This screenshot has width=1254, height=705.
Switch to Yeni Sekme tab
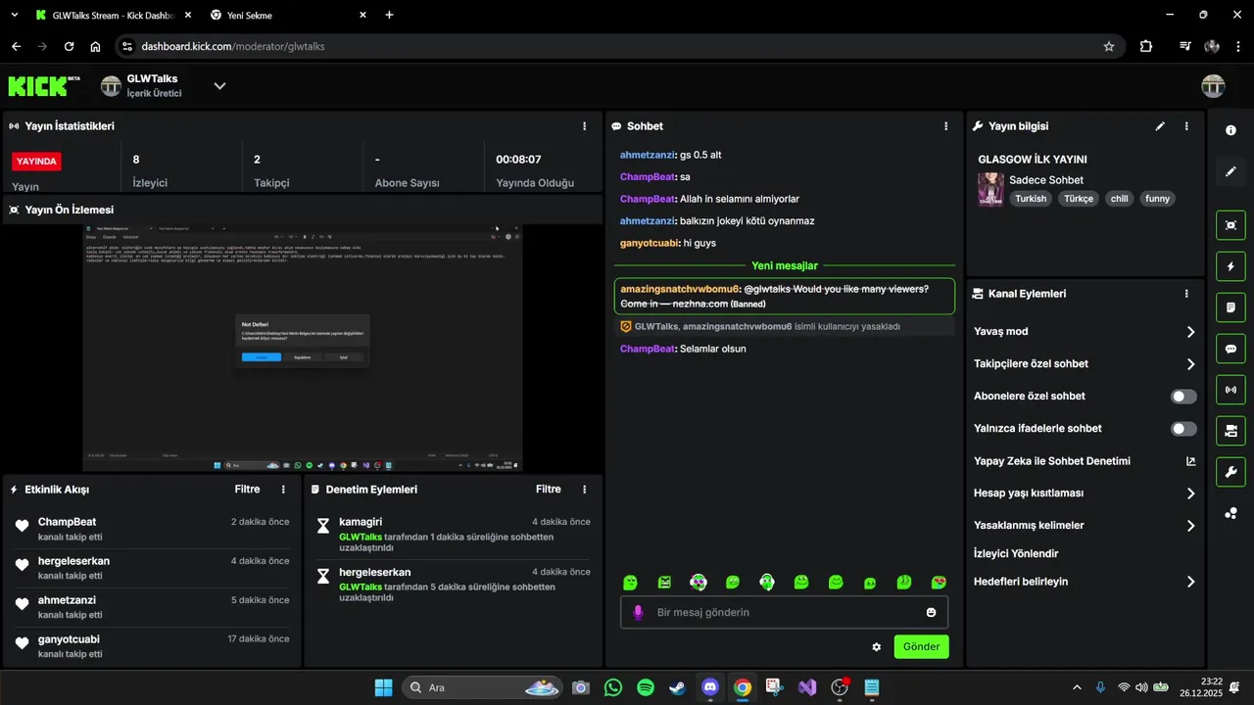pos(289,15)
